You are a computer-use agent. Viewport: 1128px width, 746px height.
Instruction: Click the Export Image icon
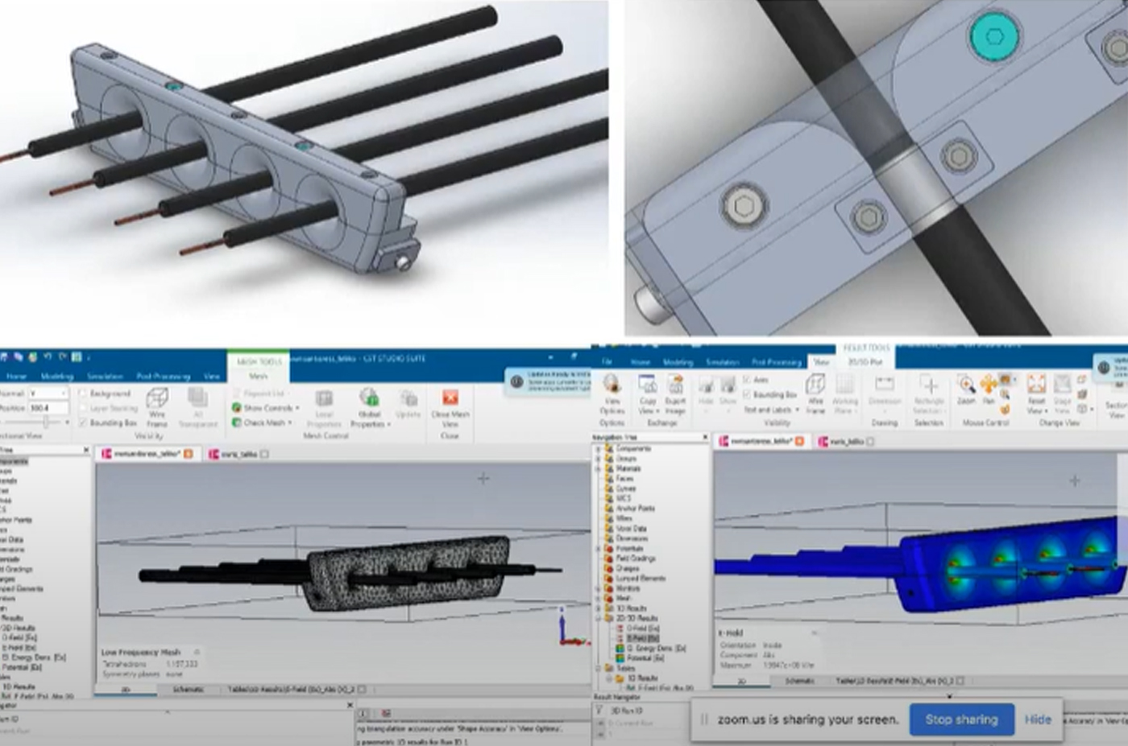tap(675, 393)
